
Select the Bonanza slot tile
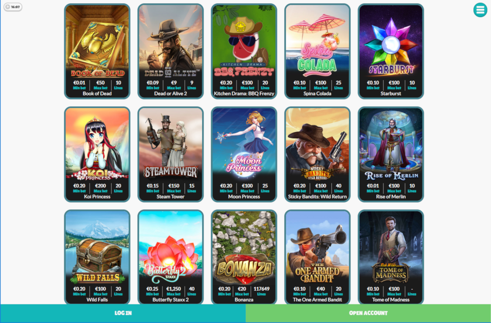(x=244, y=257)
